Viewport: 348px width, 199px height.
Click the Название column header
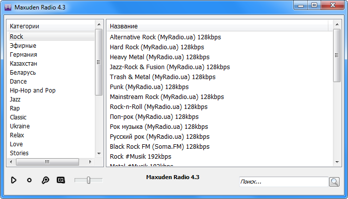(218, 26)
